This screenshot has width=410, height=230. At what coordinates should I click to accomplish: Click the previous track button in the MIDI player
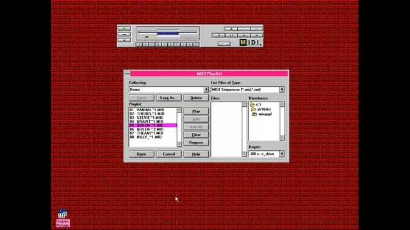coord(218,35)
